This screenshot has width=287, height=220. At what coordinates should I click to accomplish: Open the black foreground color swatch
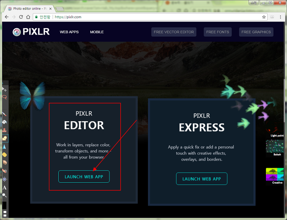click(4, 205)
